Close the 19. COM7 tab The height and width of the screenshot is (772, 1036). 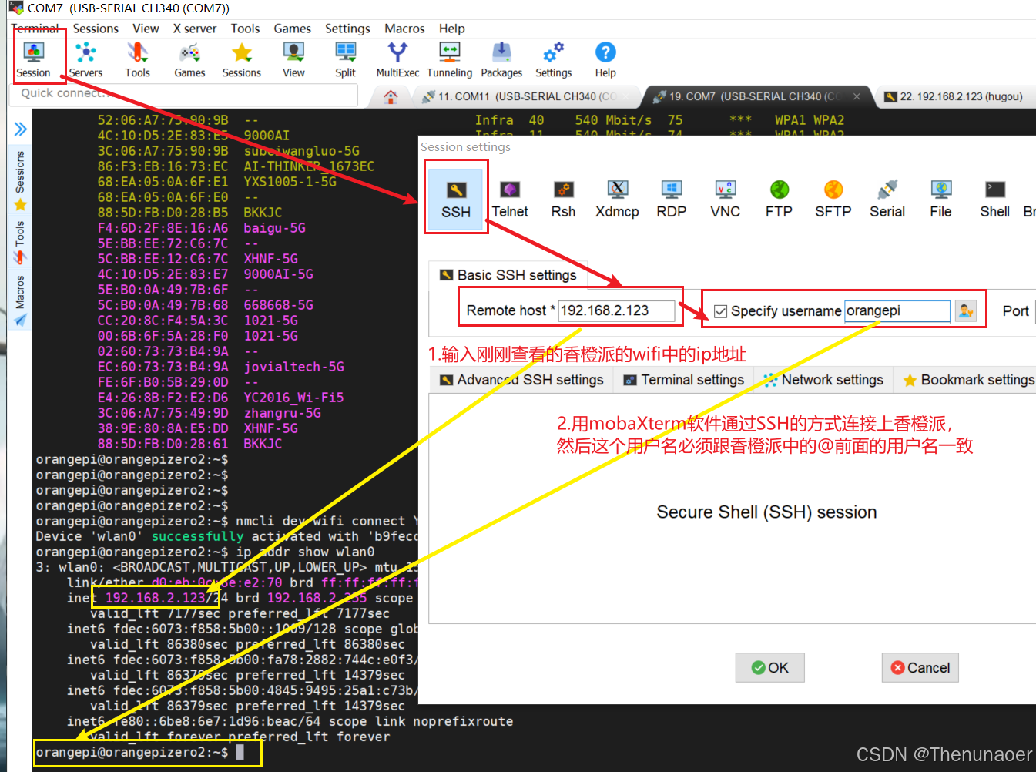[x=857, y=97]
